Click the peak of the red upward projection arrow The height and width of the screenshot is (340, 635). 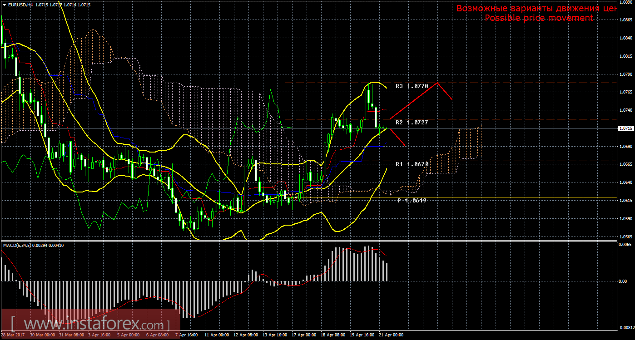pos(437,83)
